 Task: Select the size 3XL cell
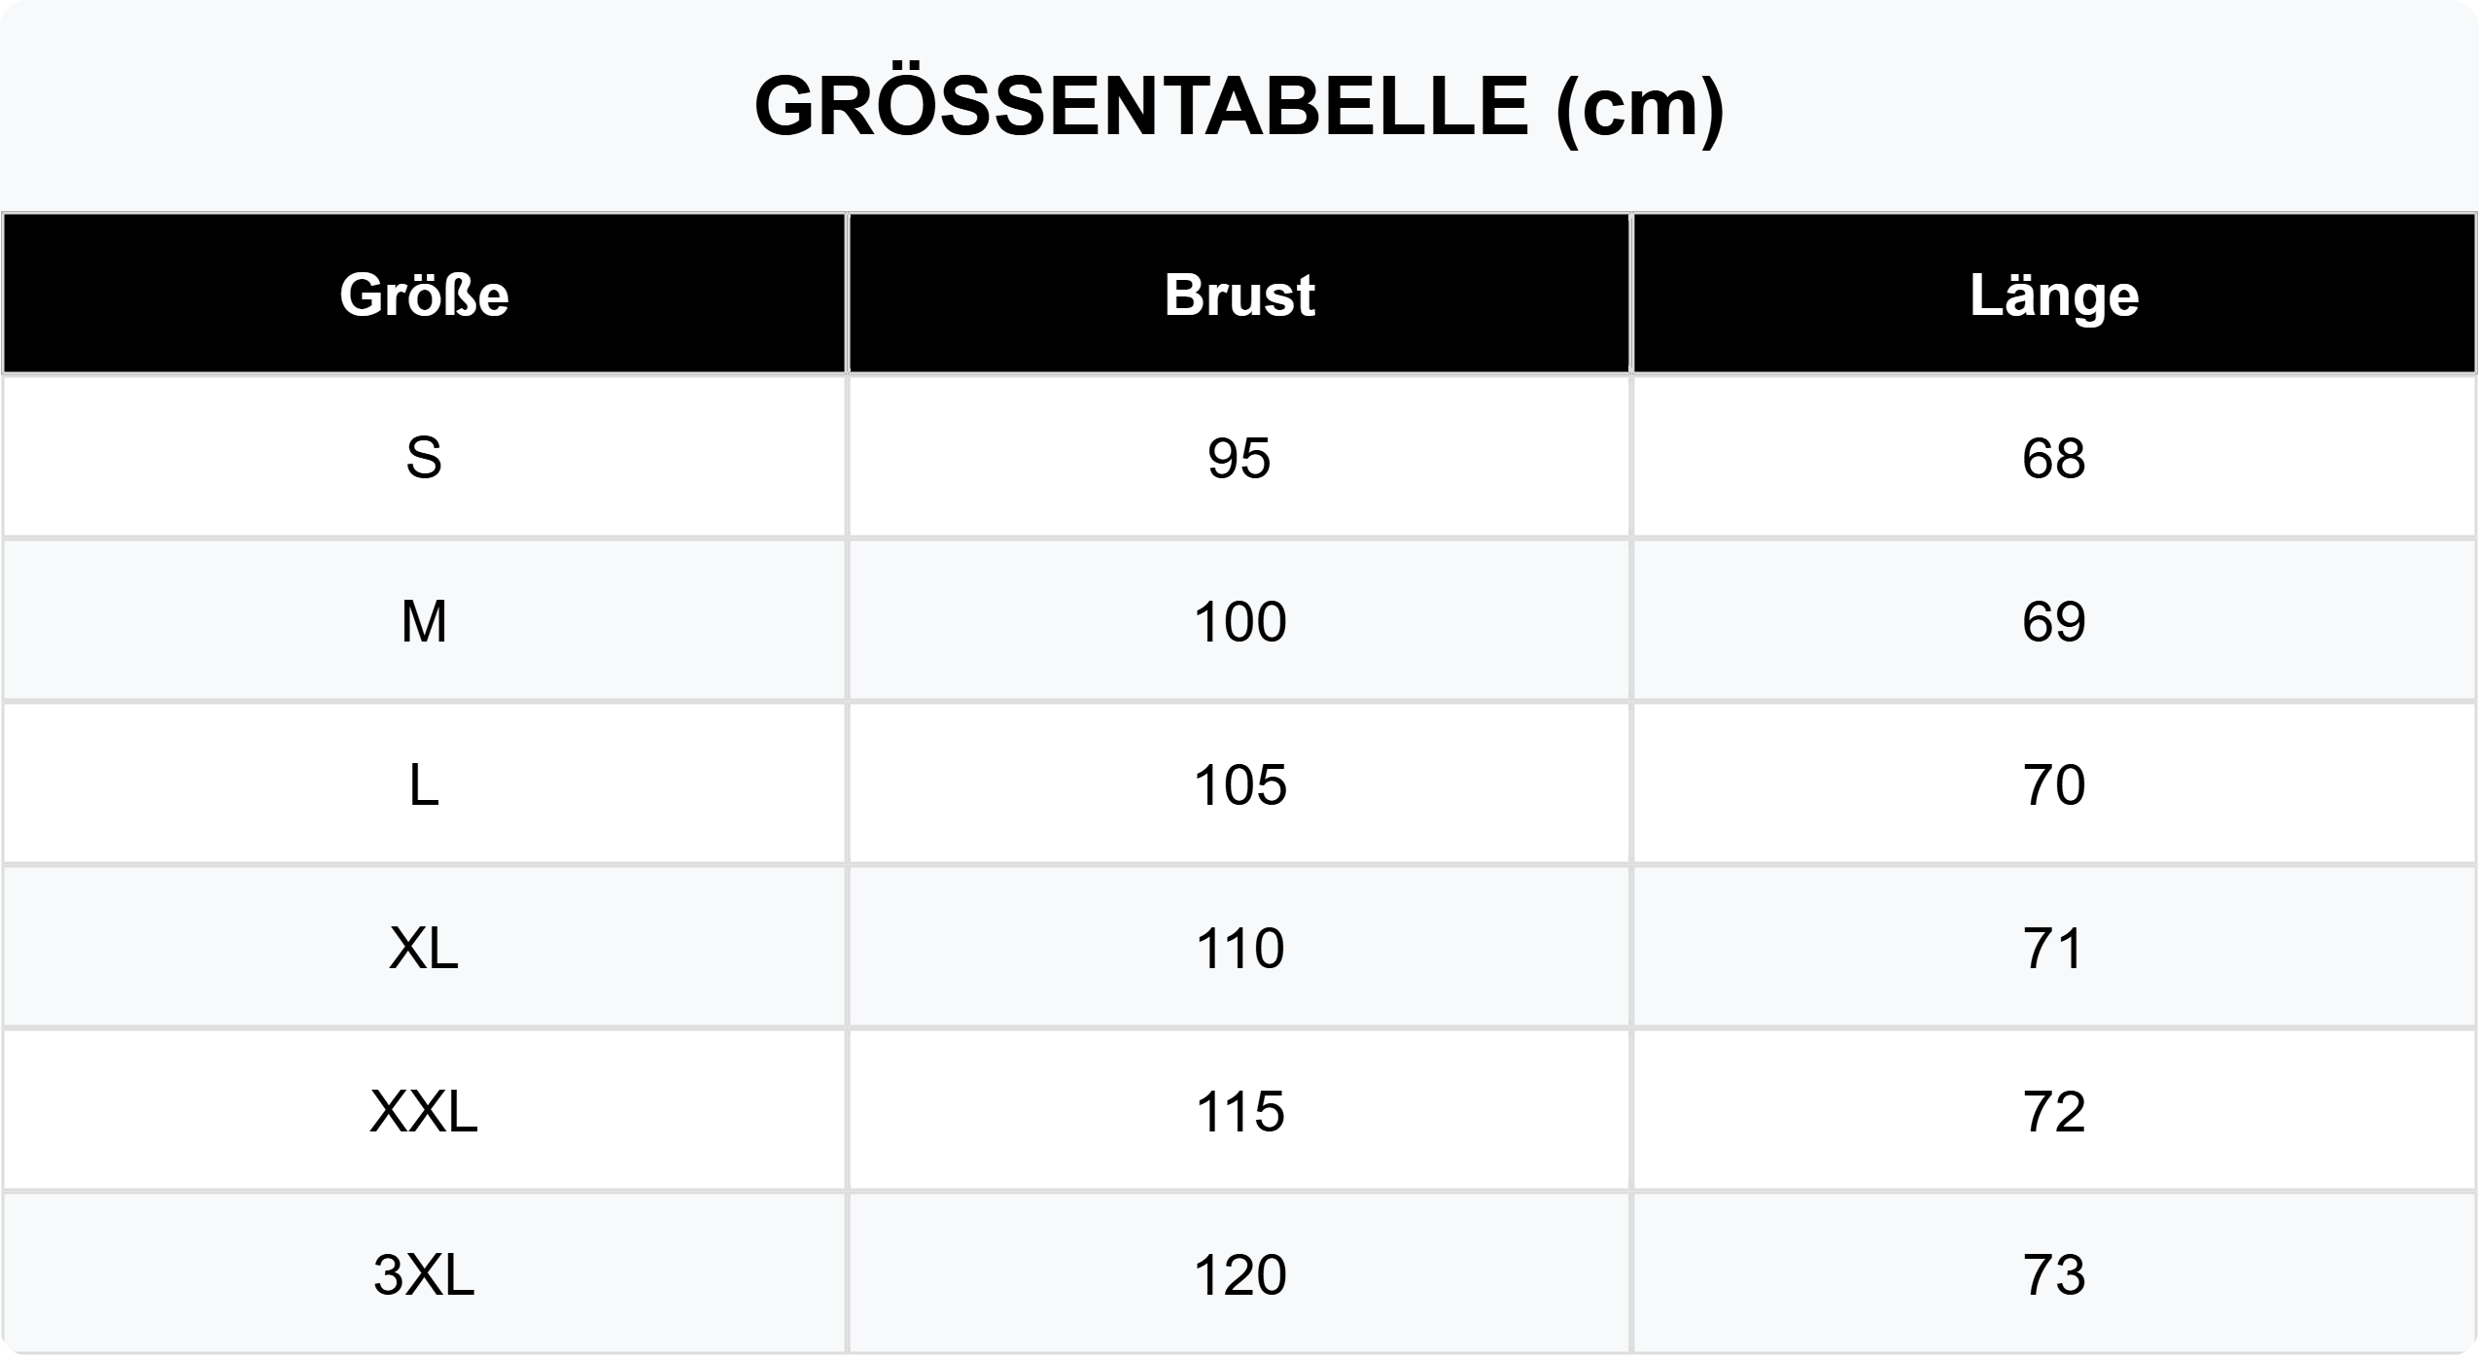(x=424, y=1274)
